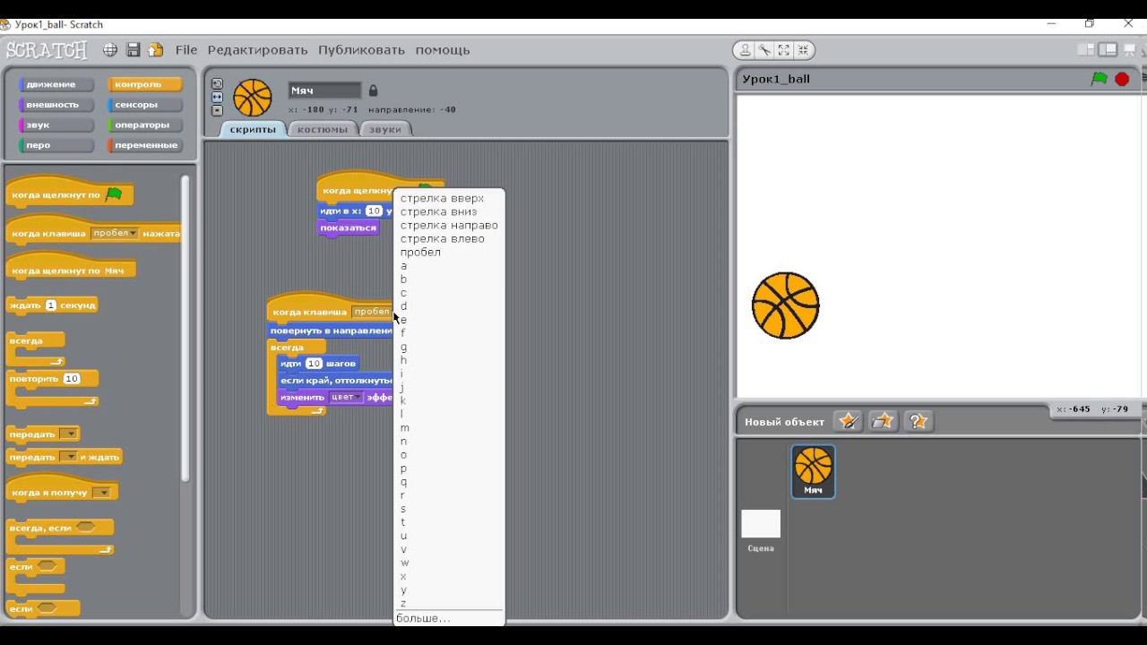
Task: Edit steps value in идти шагов block
Action: (314, 364)
